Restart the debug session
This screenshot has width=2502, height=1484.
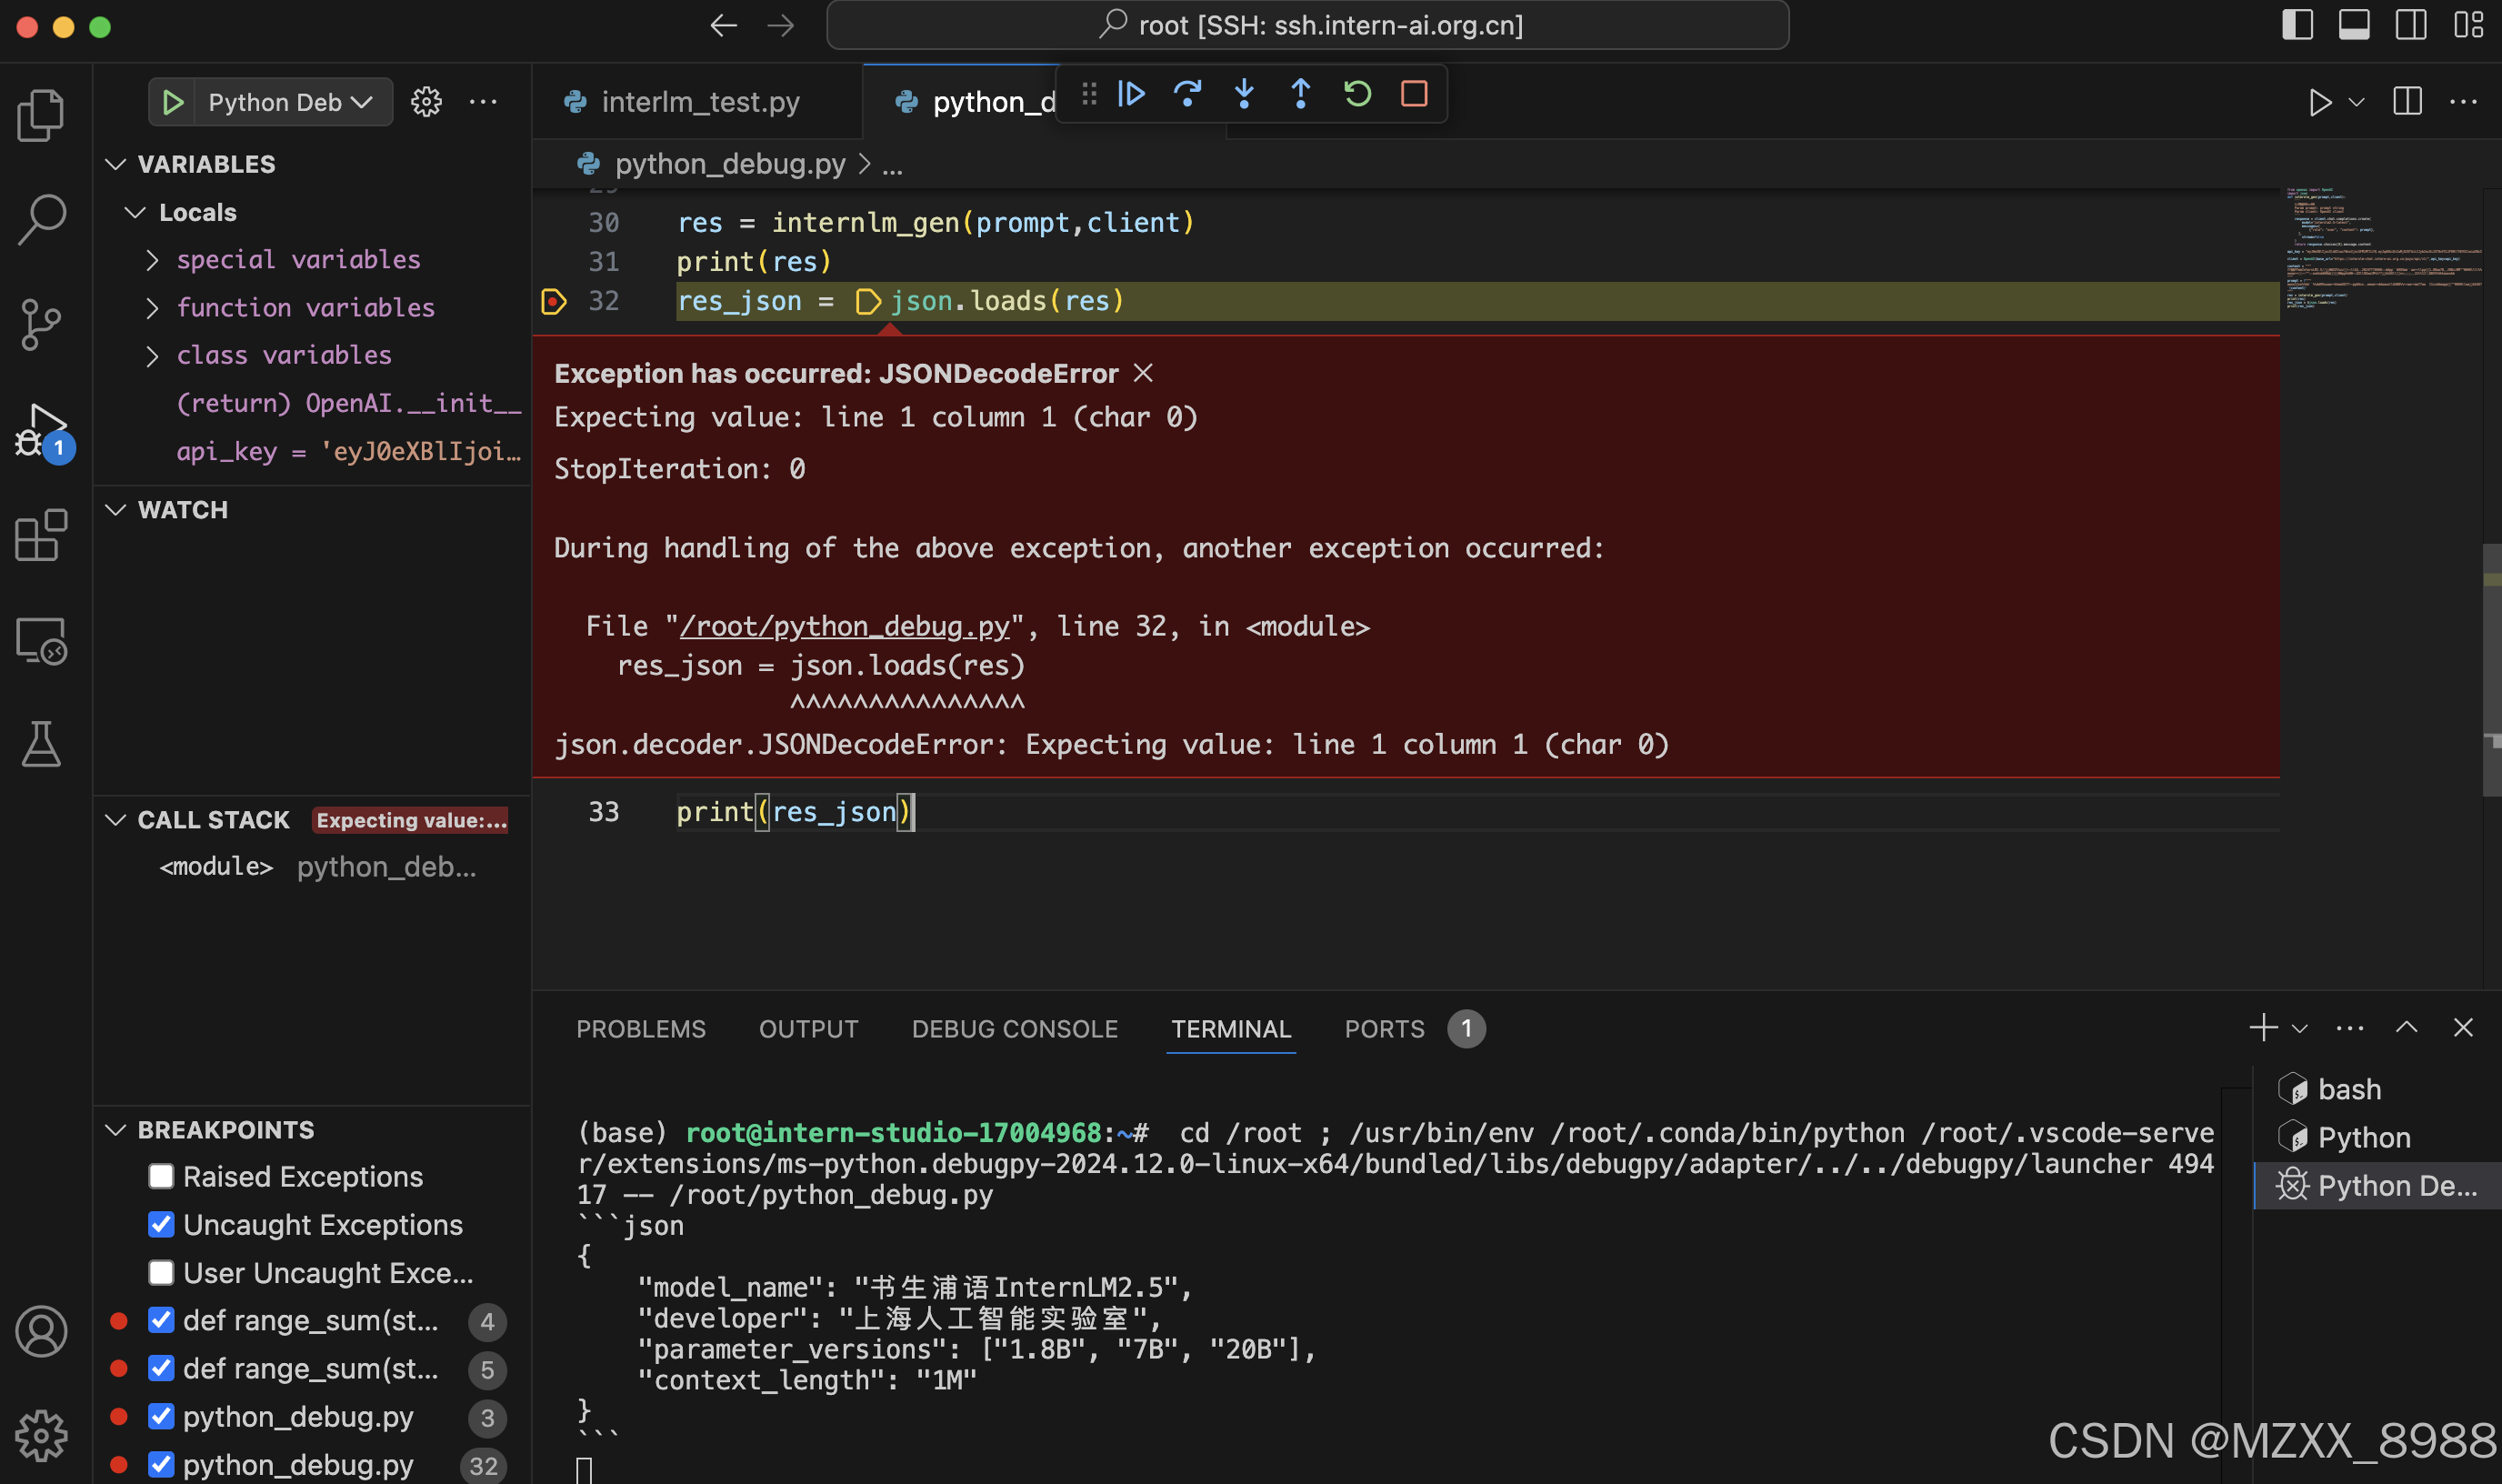[1356, 93]
